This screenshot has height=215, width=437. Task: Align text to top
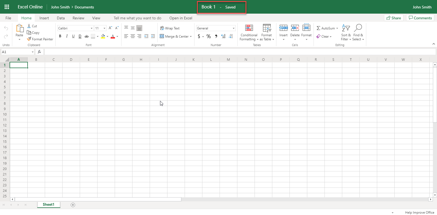(126, 28)
